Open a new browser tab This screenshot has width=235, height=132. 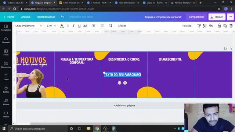click(x=200, y=3)
